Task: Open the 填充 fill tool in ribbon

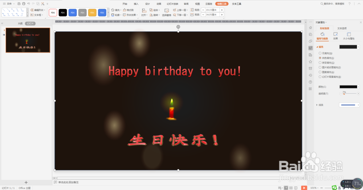Action: click(x=116, y=10)
